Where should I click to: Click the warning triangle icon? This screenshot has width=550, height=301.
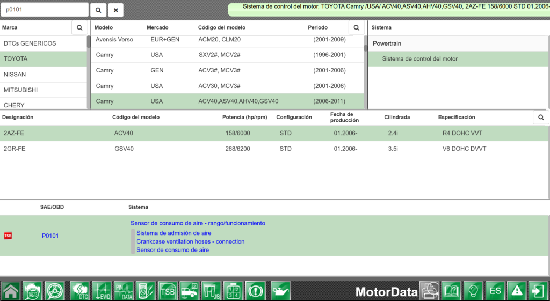point(517,291)
